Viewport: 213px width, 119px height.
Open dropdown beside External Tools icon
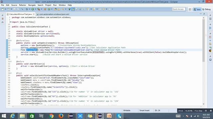(41, 9)
